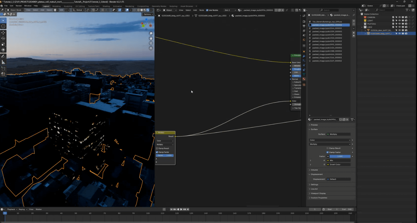This screenshot has height=223, width=417.
Task: Open the Modifiers wrench properties tab
Action: [304, 56]
